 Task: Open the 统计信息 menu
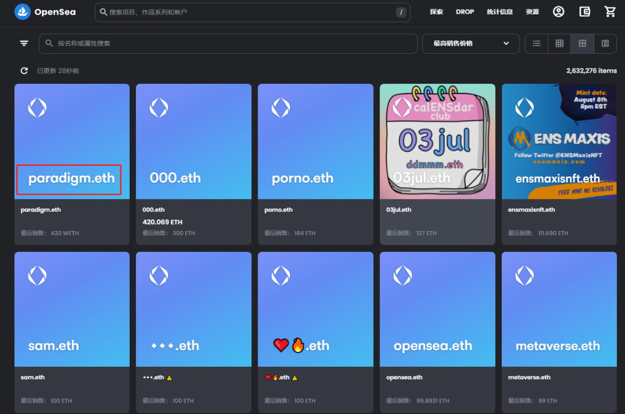499,12
